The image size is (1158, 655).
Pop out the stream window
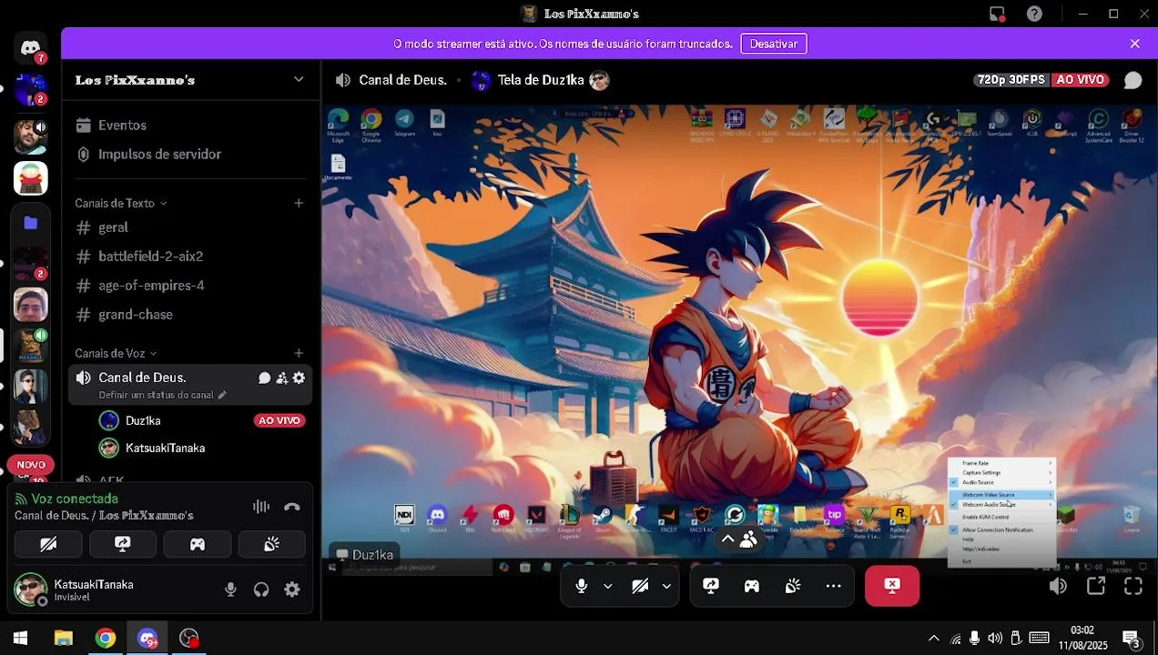(1096, 587)
